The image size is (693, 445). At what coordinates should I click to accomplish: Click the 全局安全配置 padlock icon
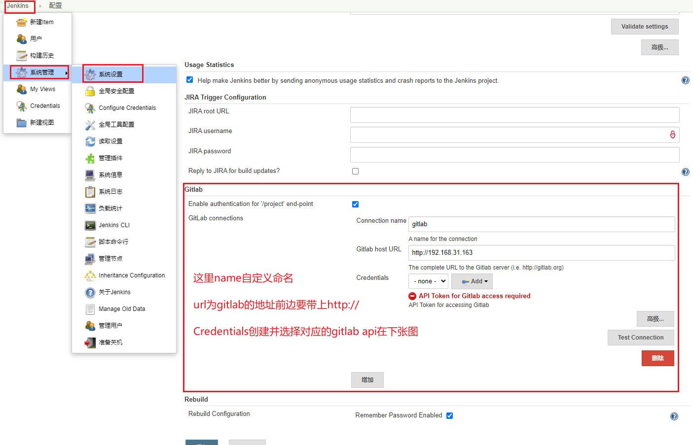coord(90,91)
